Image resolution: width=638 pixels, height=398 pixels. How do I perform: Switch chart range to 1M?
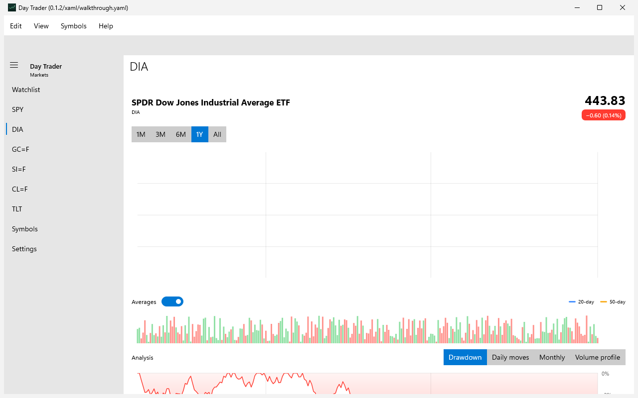(141, 134)
